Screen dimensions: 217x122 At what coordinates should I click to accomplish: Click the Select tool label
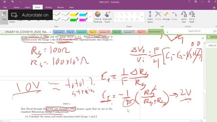click(12, 22)
